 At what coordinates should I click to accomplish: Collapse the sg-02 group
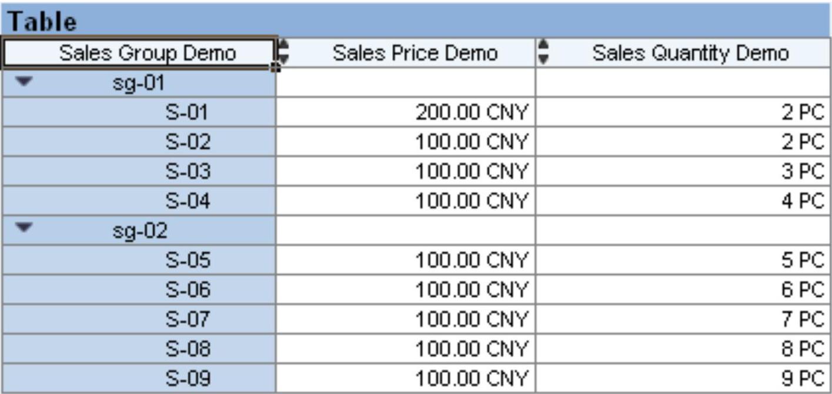pos(24,230)
